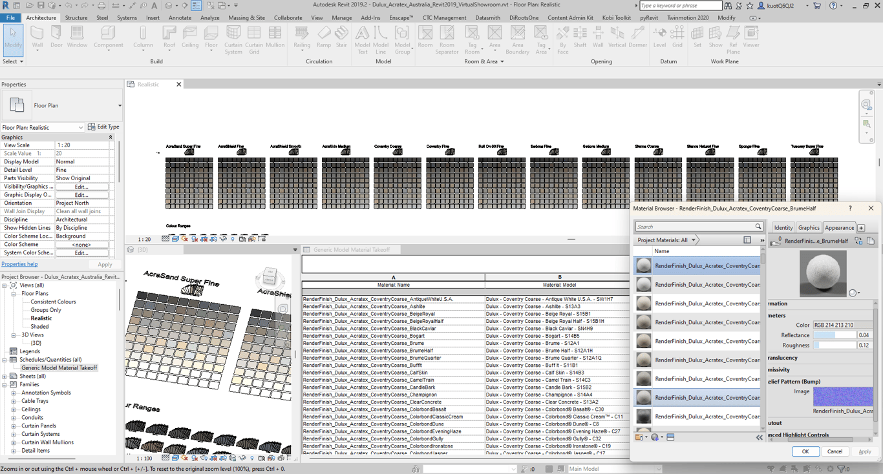
Task: Click the Reflectance slider bar
Action: tap(835, 335)
